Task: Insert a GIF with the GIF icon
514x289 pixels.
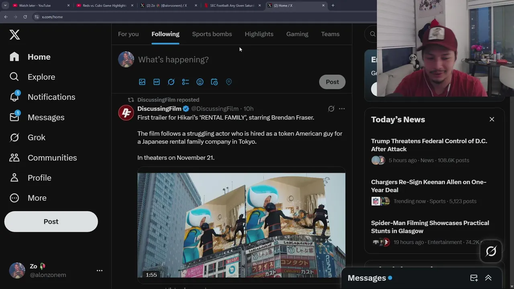Action: [157, 82]
